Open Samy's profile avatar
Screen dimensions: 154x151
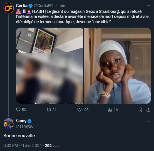tap(9, 123)
